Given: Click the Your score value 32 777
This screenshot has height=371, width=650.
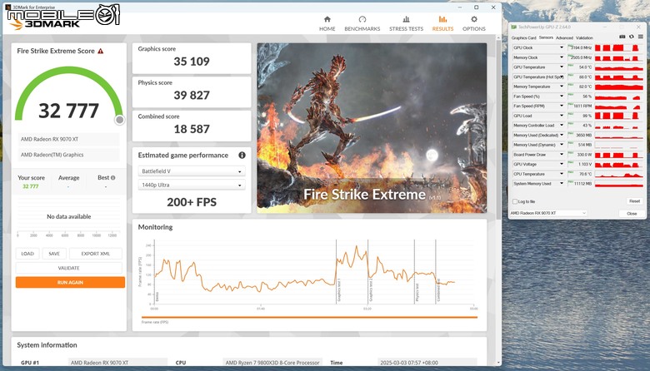Looking at the screenshot, I should (x=31, y=186).
